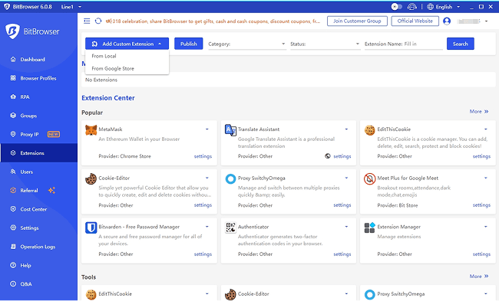
Task: Open the Line1 dropdown in title bar
Action: click(71, 7)
